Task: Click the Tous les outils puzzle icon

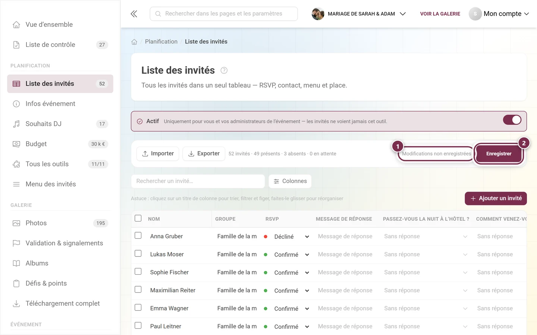Action: (16, 164)
